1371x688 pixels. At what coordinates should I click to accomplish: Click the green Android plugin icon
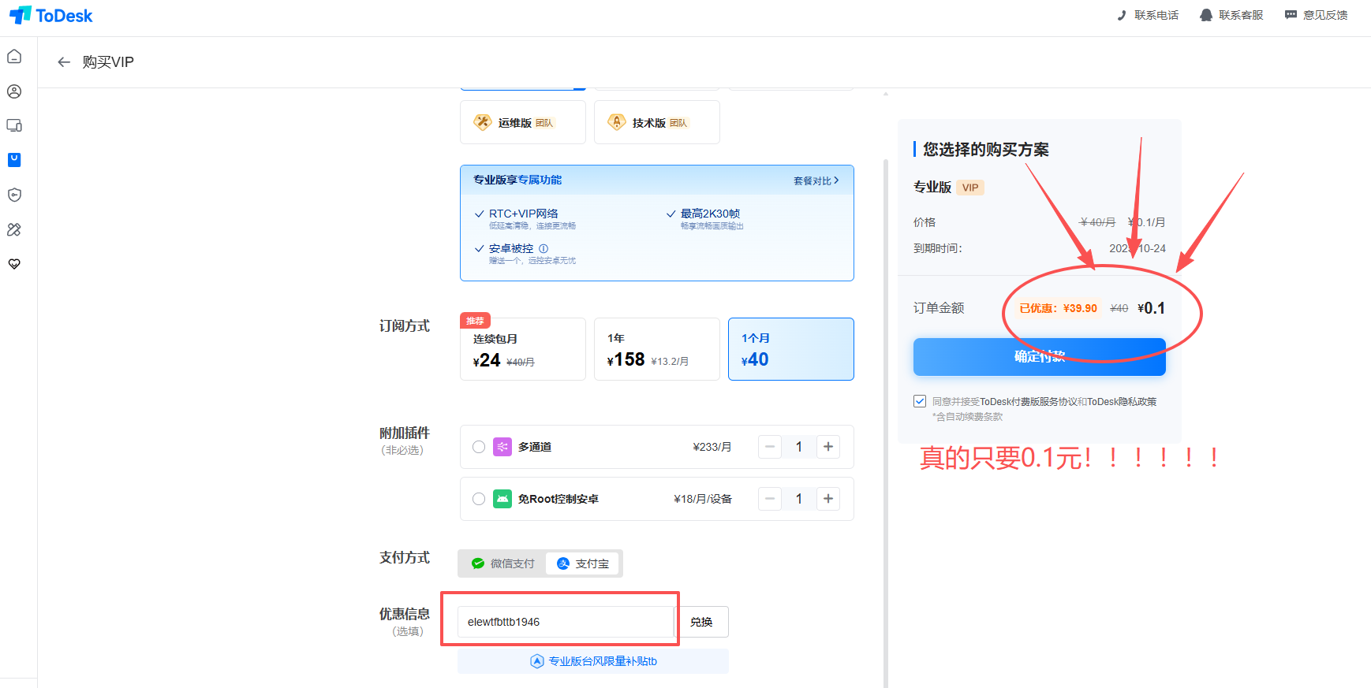pos(502,499)
